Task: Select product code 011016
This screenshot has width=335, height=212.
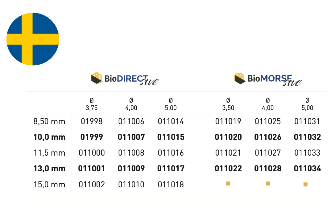Action: (x=171, y=153)
